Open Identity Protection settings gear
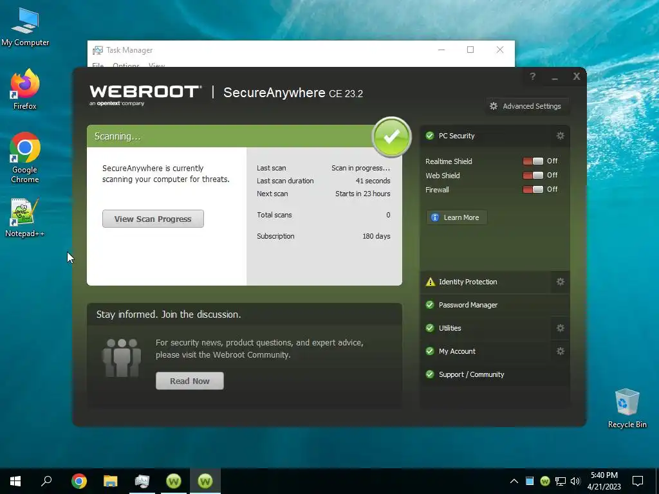This screenshot has width=659, height=494. [x=561, y=282]
